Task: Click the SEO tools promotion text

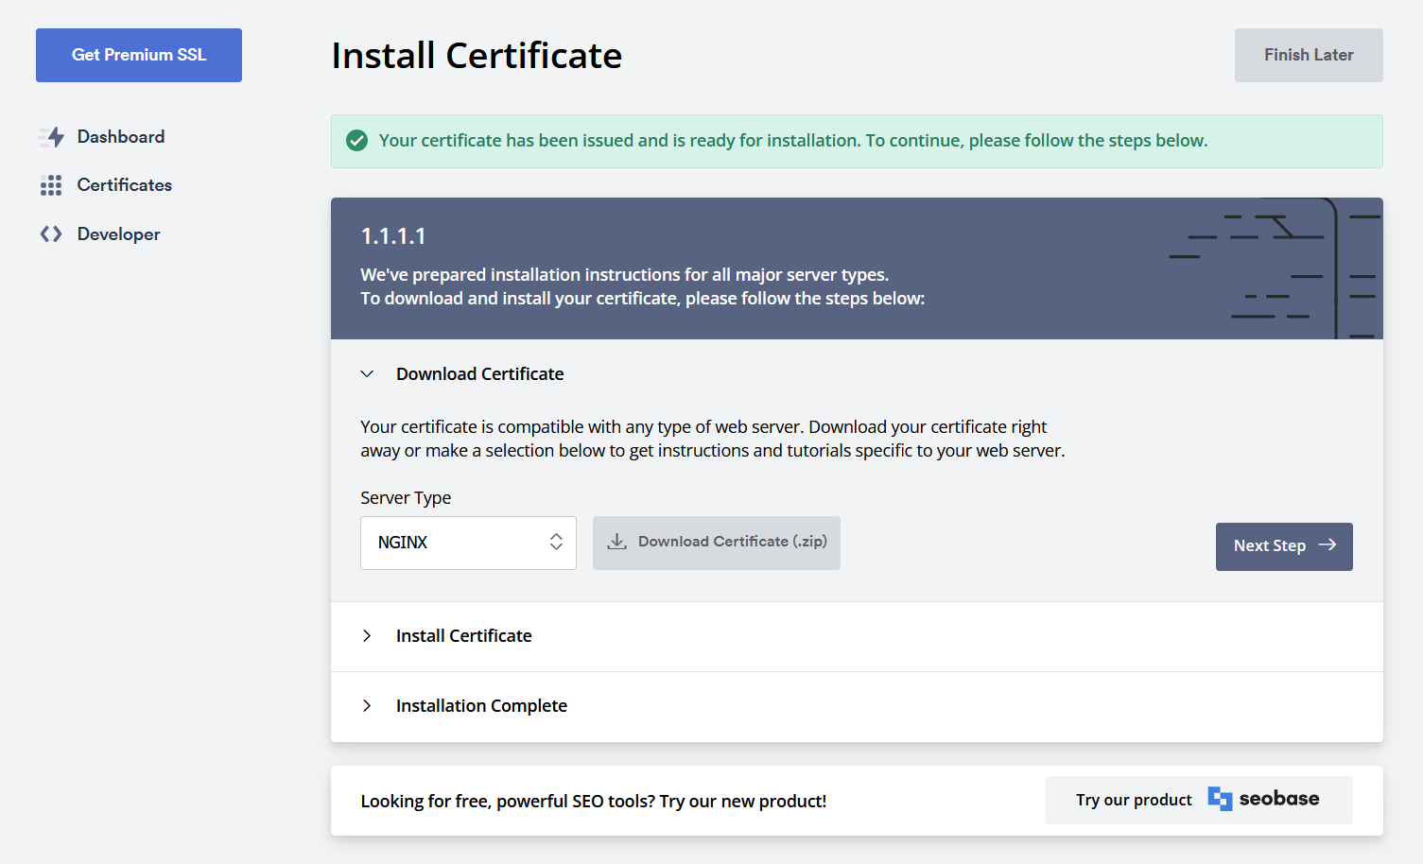Action: 594,802
